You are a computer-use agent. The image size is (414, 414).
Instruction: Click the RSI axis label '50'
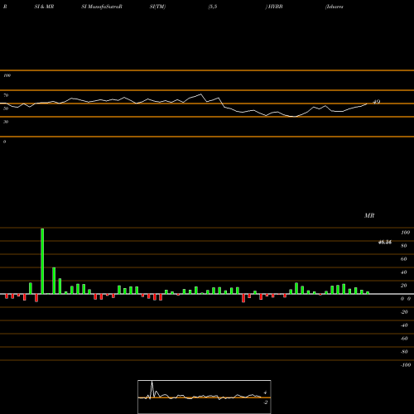tap(6, 108)
